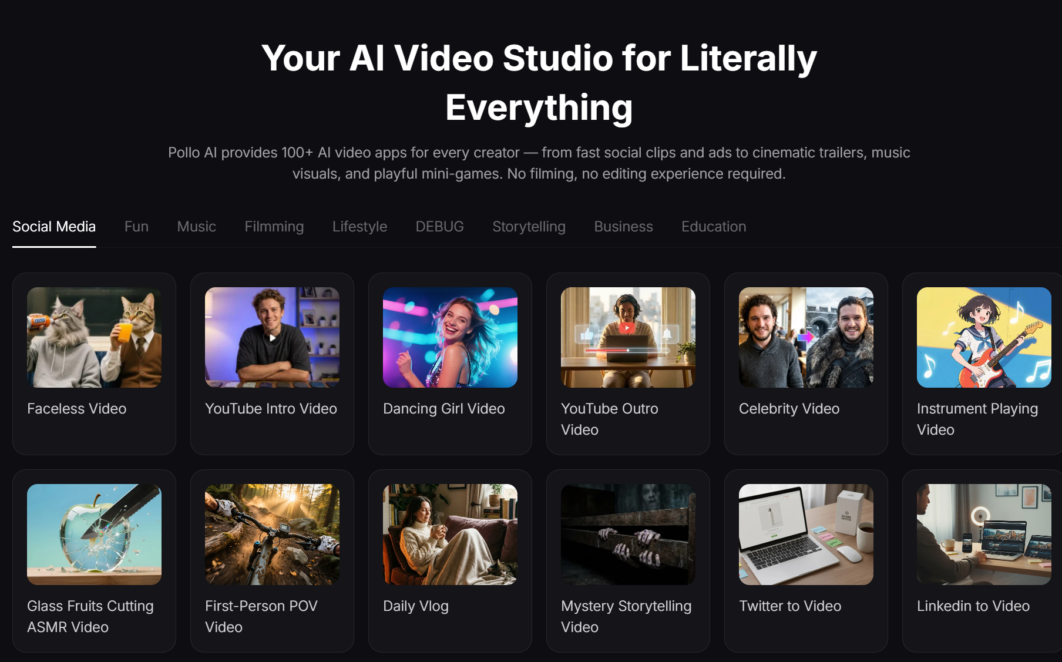Viewport: 1062px width, 662px height.
Task: Switch to the Fun category tab
Action: pos(136,227)
